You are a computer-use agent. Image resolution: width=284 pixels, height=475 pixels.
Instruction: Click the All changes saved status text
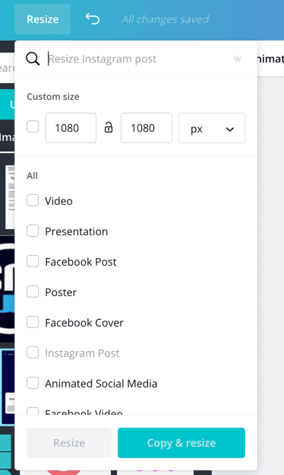(165, 19)
